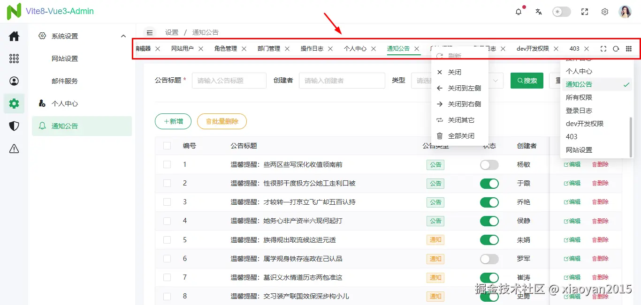Choose 关闭到右侧 in context menu
641x305 pixels.
tap(460, 104)
